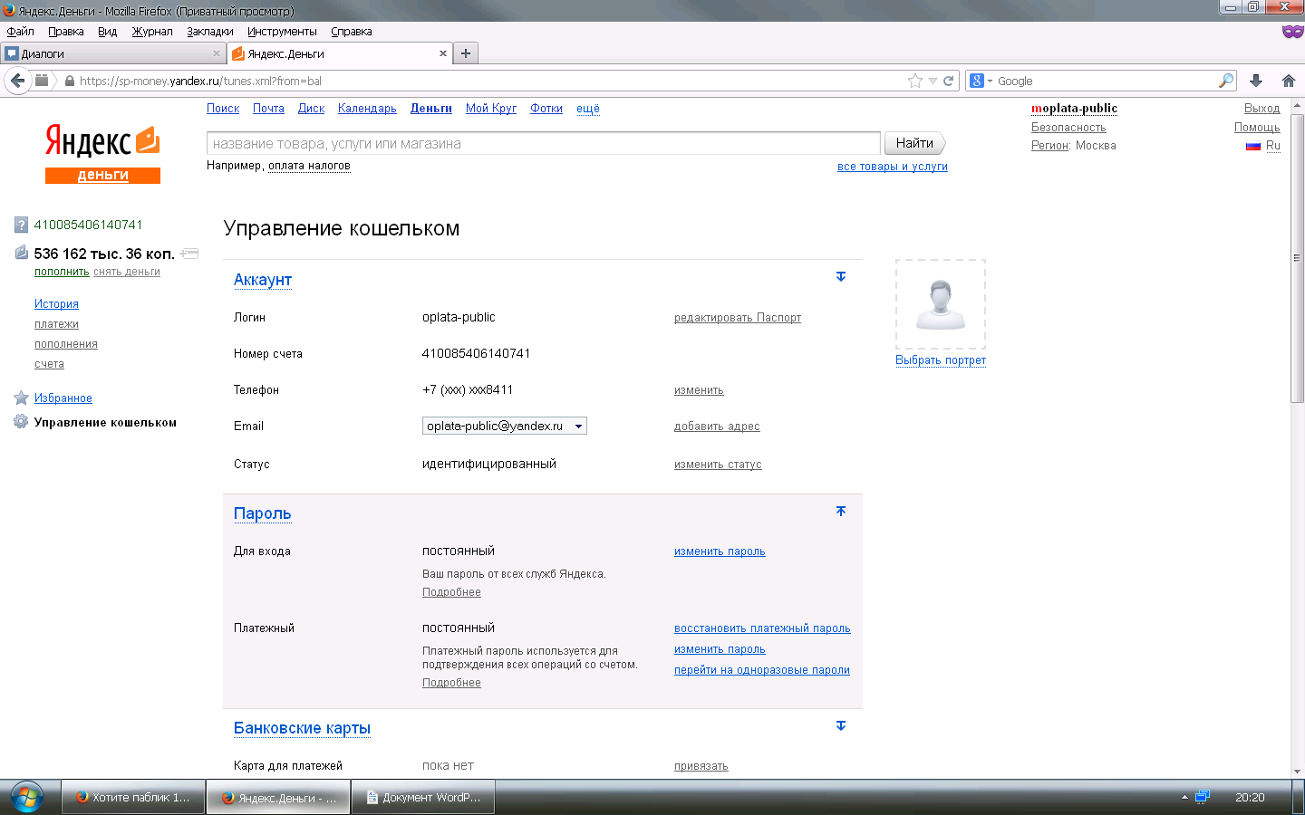Click восстановить платежный пароль link

pyautogui.click(x=762, y=628)
